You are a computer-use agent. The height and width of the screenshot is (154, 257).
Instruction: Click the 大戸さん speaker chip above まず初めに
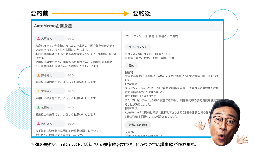(x=50, y=124)
